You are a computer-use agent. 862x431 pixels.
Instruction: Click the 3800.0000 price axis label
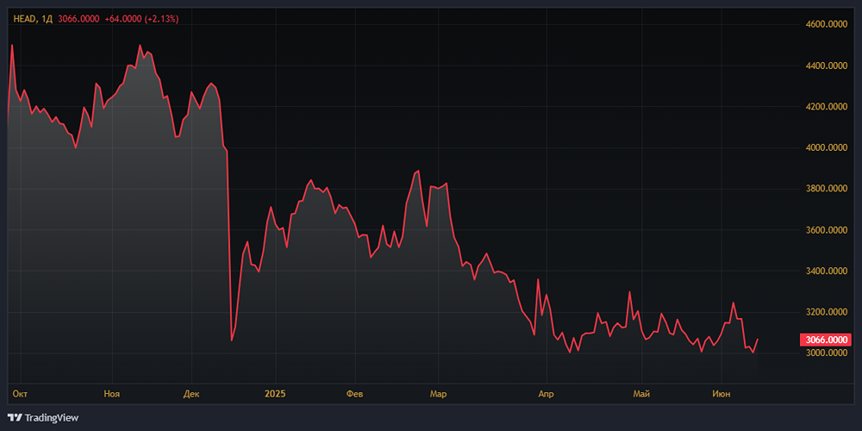click(x=825, y=189)
